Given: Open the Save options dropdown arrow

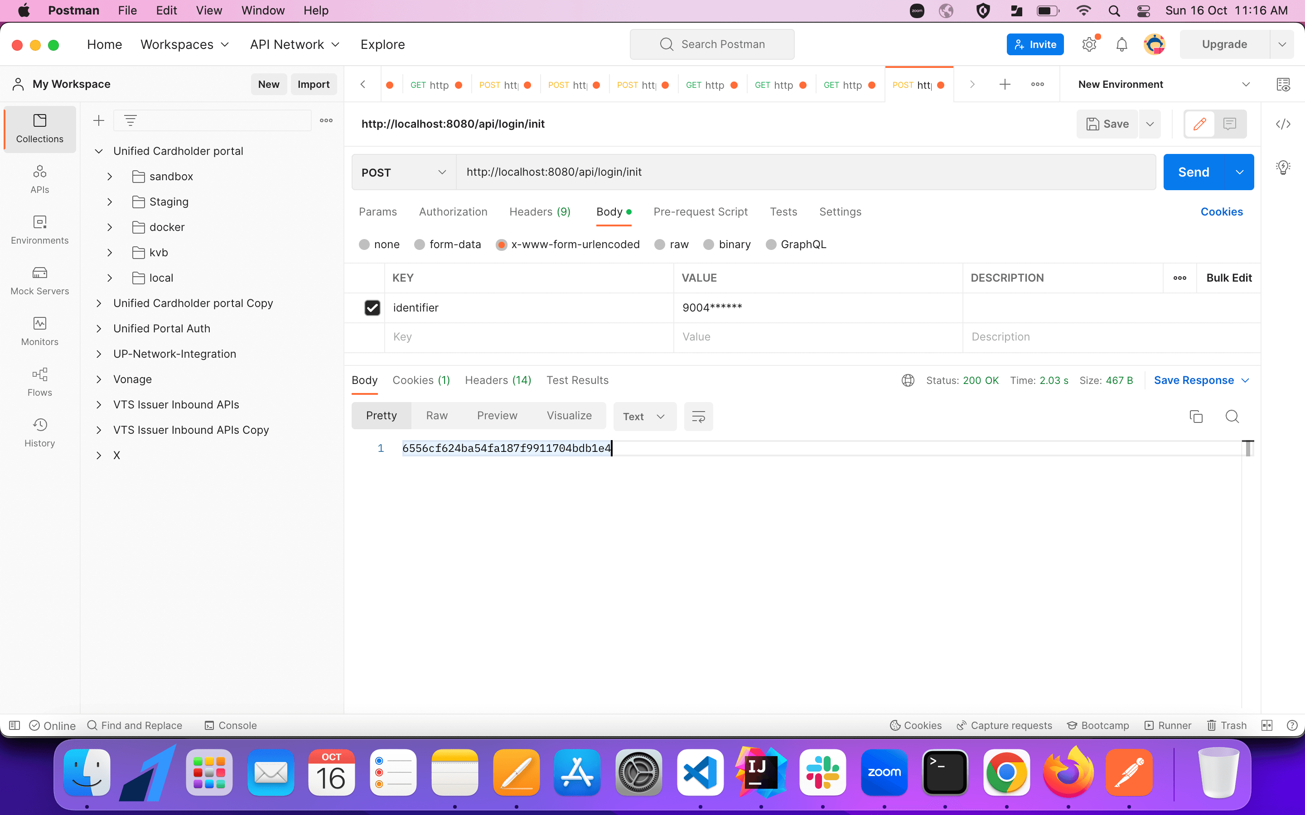Looking at the screenshot, I should click(1150, 124).
